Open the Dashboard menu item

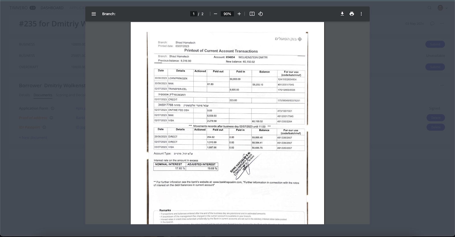pos(52,8)
